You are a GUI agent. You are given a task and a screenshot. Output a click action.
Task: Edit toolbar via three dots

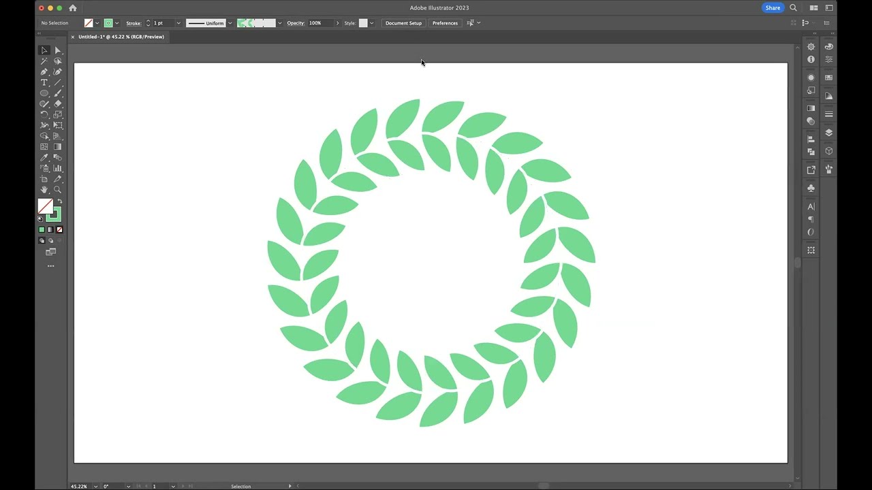tap(50, 266)
